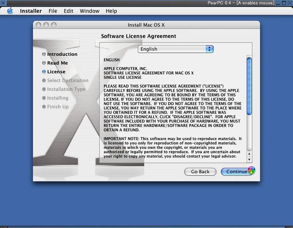293x228 pixels.
Task: Click the PearPC 0.4 title bar text
Action: pyautogui.click(x=241, y=3)
